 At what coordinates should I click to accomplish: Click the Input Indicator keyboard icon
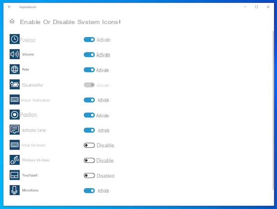tap(15, 99)
